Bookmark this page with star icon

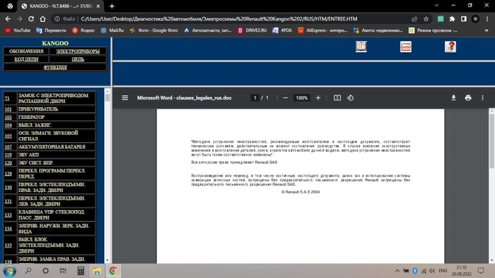426,19
